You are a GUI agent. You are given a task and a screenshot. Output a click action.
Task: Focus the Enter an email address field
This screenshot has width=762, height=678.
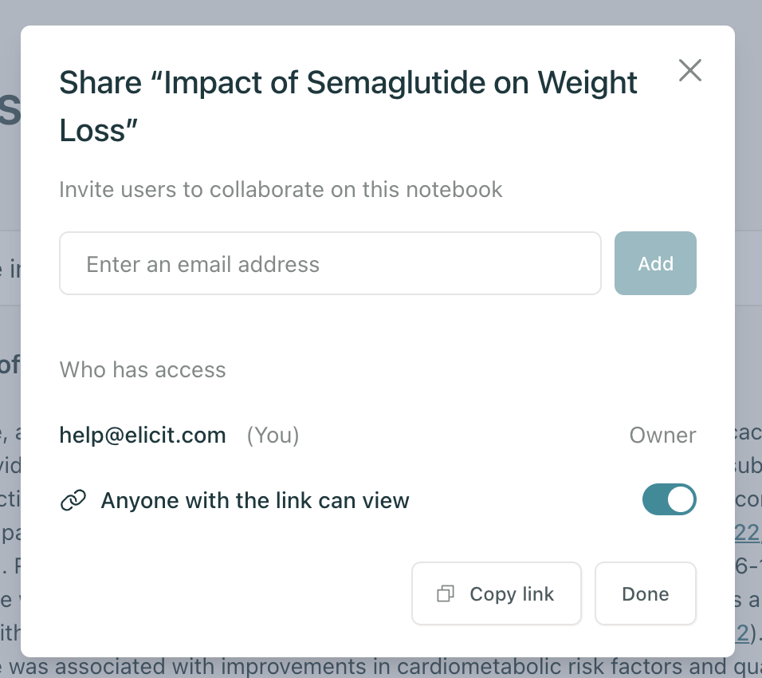coord(330,263)
